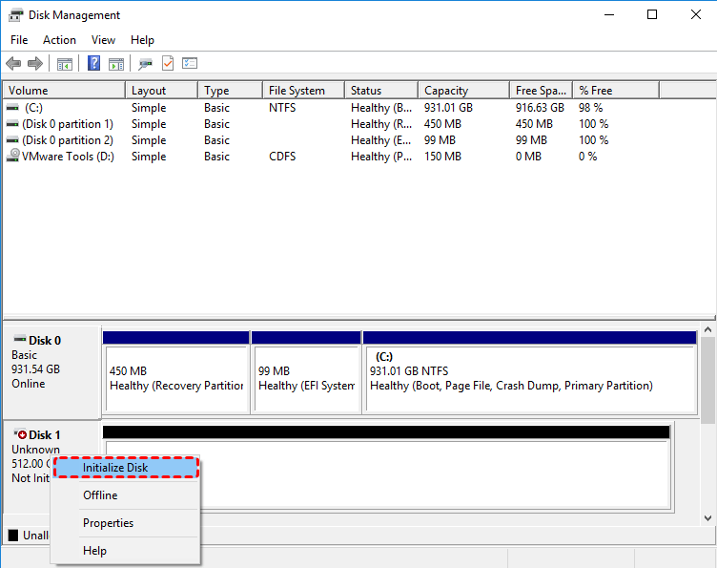717x568 pixels.
Task: Select Offline in the context menu
Action: [x=100, y=495]
